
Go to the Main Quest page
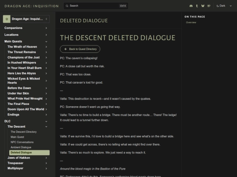coord(18,137)
